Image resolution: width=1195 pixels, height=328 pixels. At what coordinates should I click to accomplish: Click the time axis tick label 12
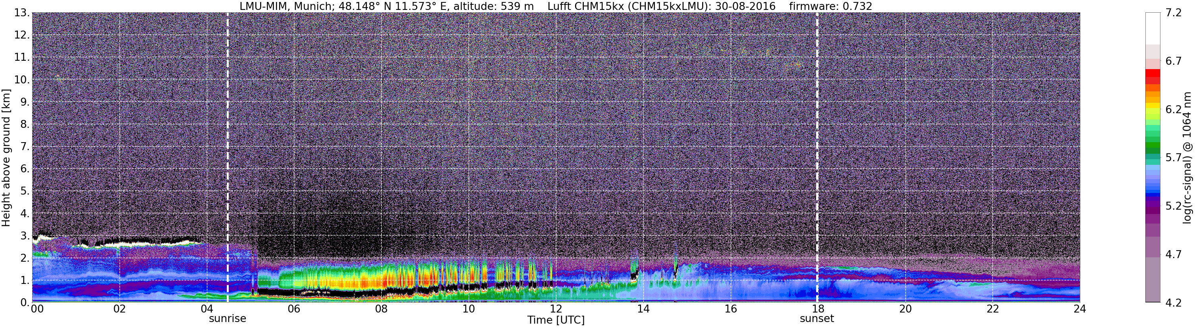[x=556, y=309]
